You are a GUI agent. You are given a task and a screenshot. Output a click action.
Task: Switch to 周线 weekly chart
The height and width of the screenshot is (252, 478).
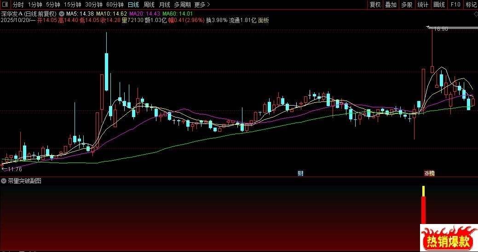click(149, 5)
